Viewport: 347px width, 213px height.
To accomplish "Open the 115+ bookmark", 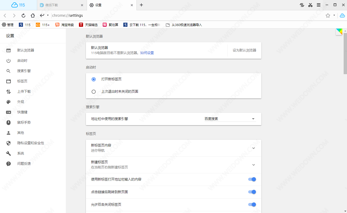I will [43, 25].
